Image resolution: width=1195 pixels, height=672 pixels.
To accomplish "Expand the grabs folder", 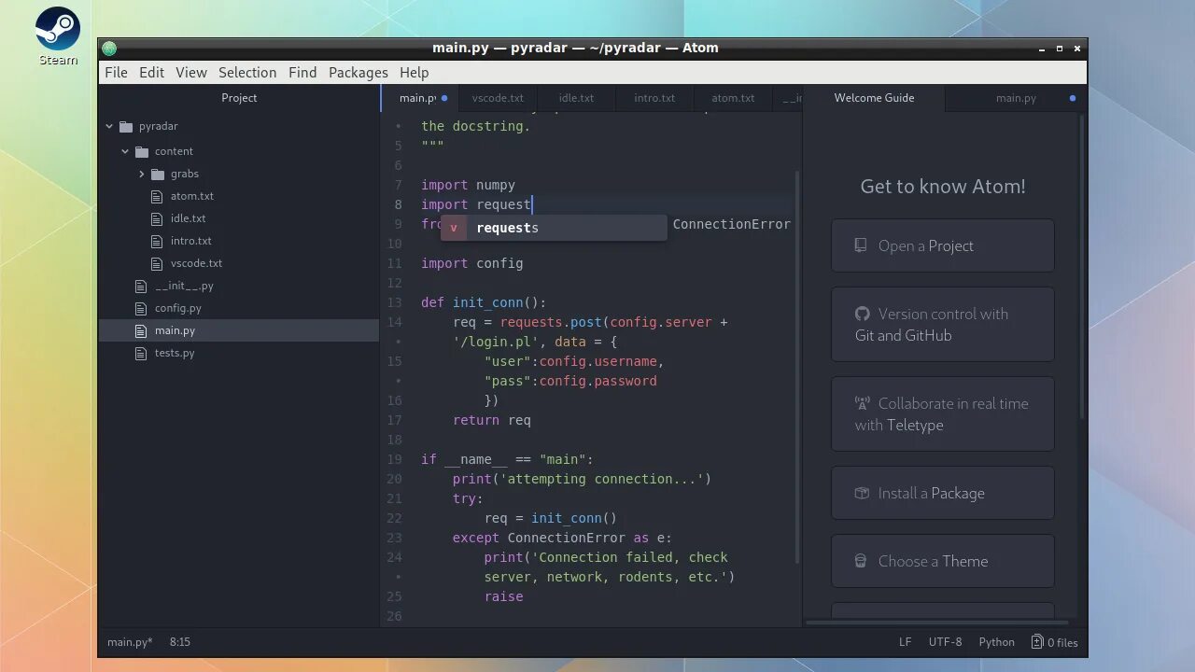I will tap(142, 174).
